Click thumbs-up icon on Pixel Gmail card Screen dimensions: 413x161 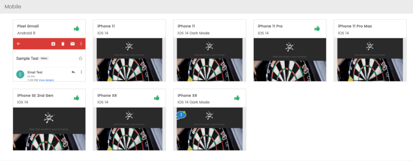pyautogui.click(x=76, y=29)
